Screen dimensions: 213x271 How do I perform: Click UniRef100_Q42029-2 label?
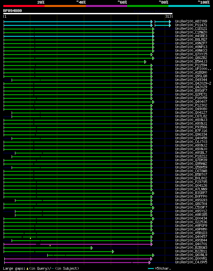click(193, 84)
